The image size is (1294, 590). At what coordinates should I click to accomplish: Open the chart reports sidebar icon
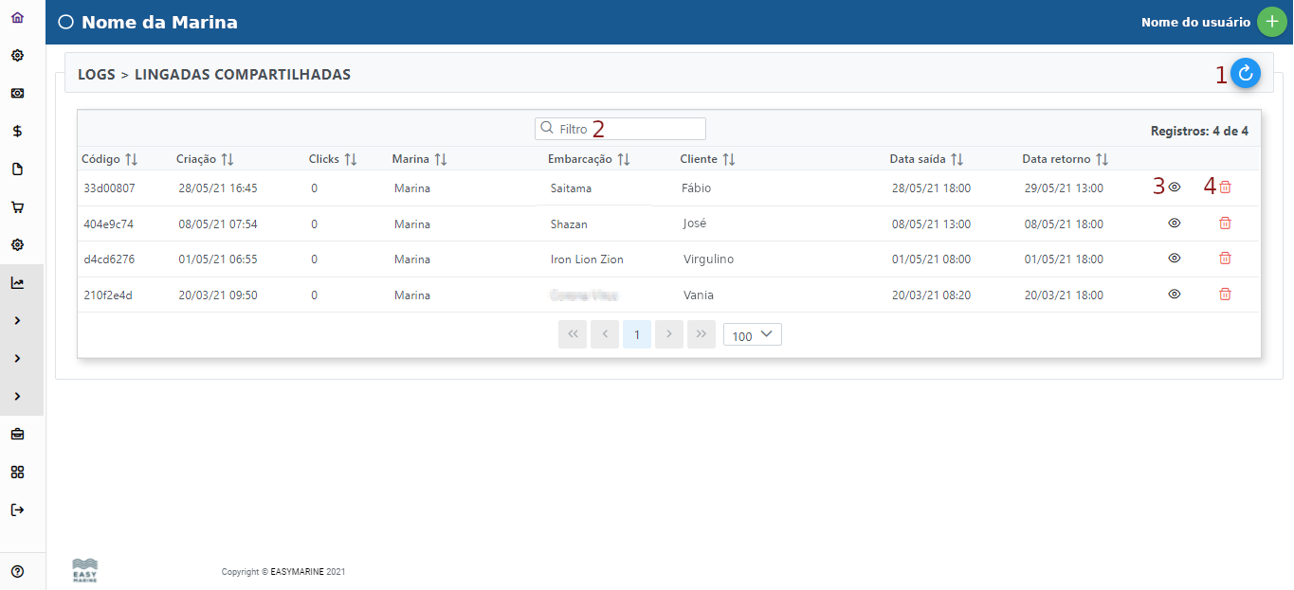17,283
